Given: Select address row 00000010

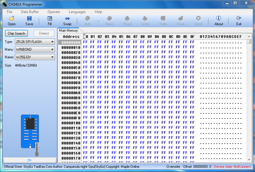Looking at the screenshot, I should coord(71,47).
